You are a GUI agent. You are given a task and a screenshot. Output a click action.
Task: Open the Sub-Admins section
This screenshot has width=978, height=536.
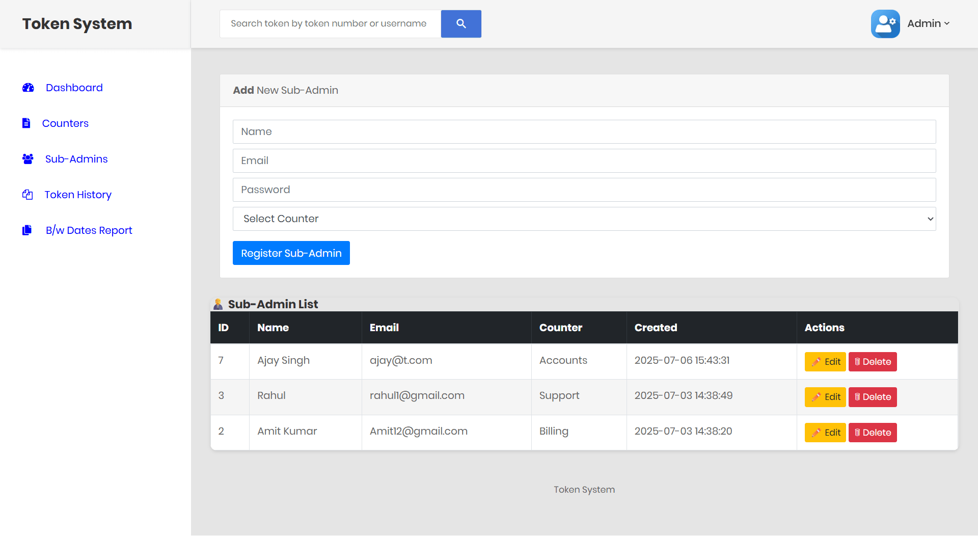click(x=76, y=158)
